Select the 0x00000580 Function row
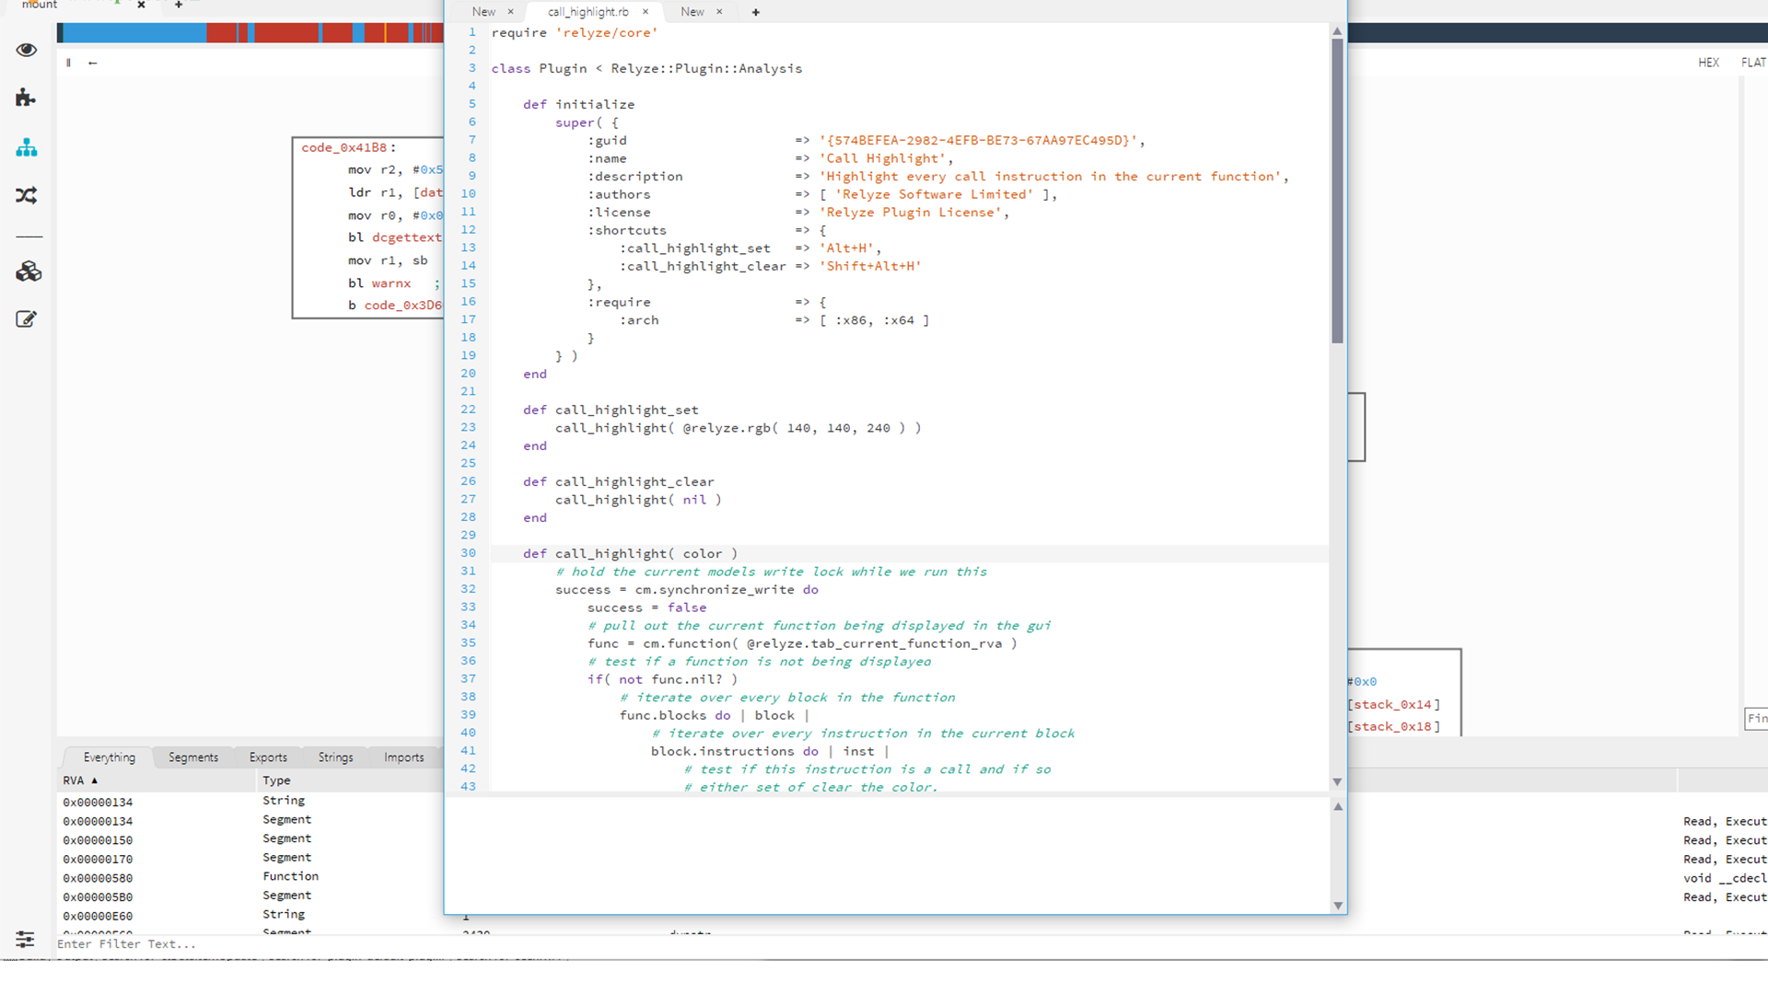This screenshot has height=994, width=1768. 250,877
